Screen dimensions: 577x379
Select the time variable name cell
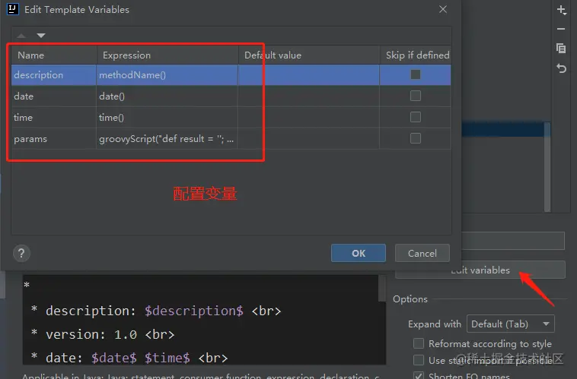(x=54, y=118)
